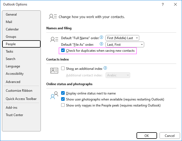Click the info icon beside Full Name order
Image resolution: width=182 pixels, height=141 pixels.
(x=101, y=37)
